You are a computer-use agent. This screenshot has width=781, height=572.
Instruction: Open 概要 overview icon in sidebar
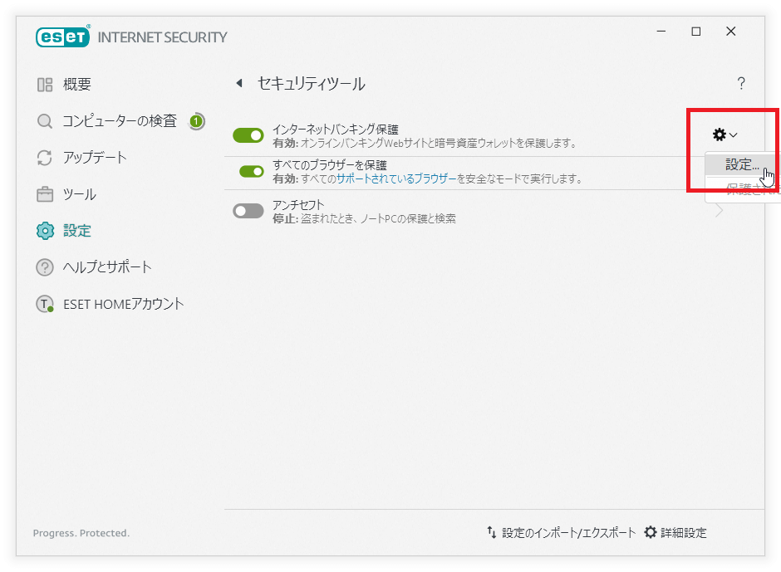[45, 85]
